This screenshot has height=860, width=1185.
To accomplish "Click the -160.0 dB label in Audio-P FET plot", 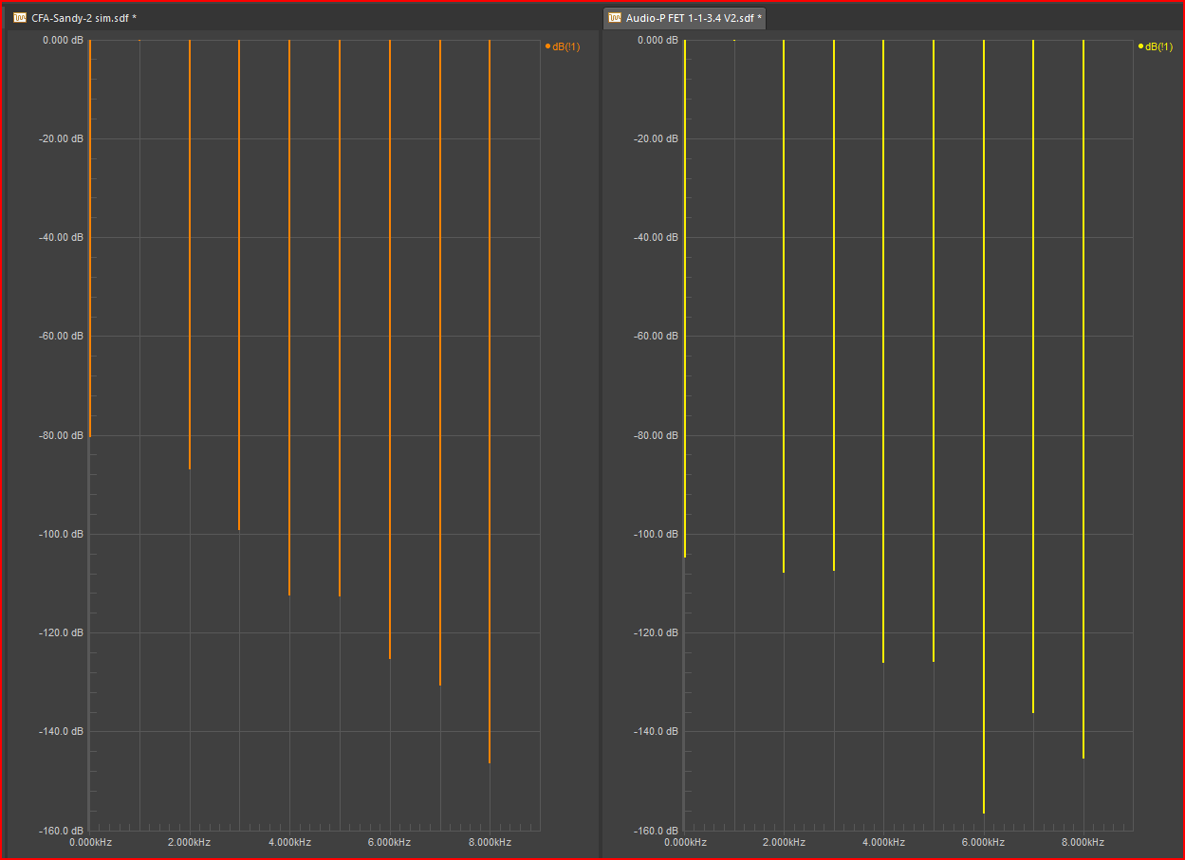I will coord(655,831).
